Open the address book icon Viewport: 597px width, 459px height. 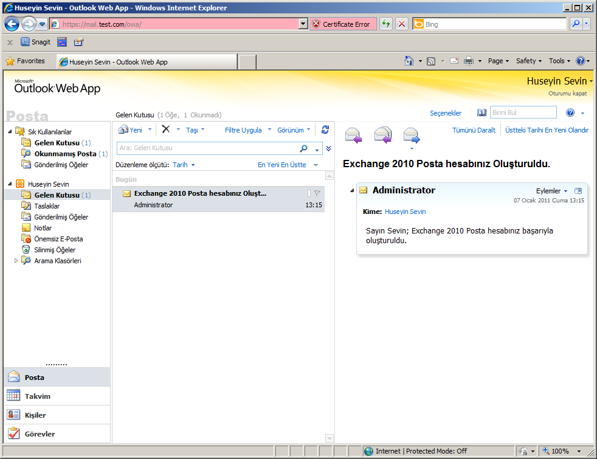[481, 112]
